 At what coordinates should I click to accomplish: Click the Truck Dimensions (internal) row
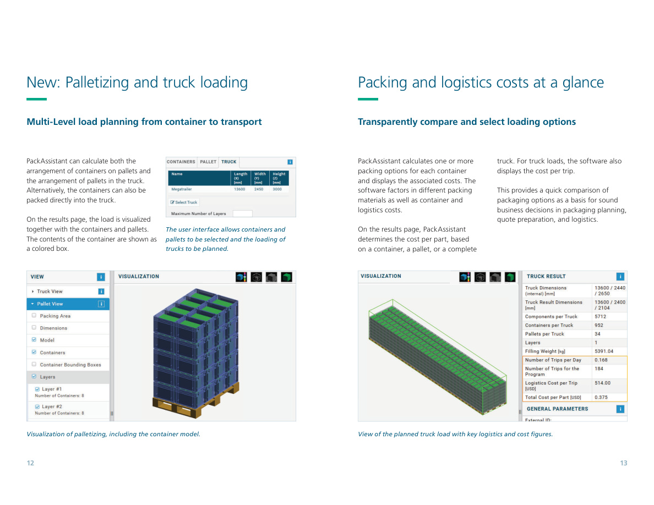pyautogui.click(x=575, y=291)
